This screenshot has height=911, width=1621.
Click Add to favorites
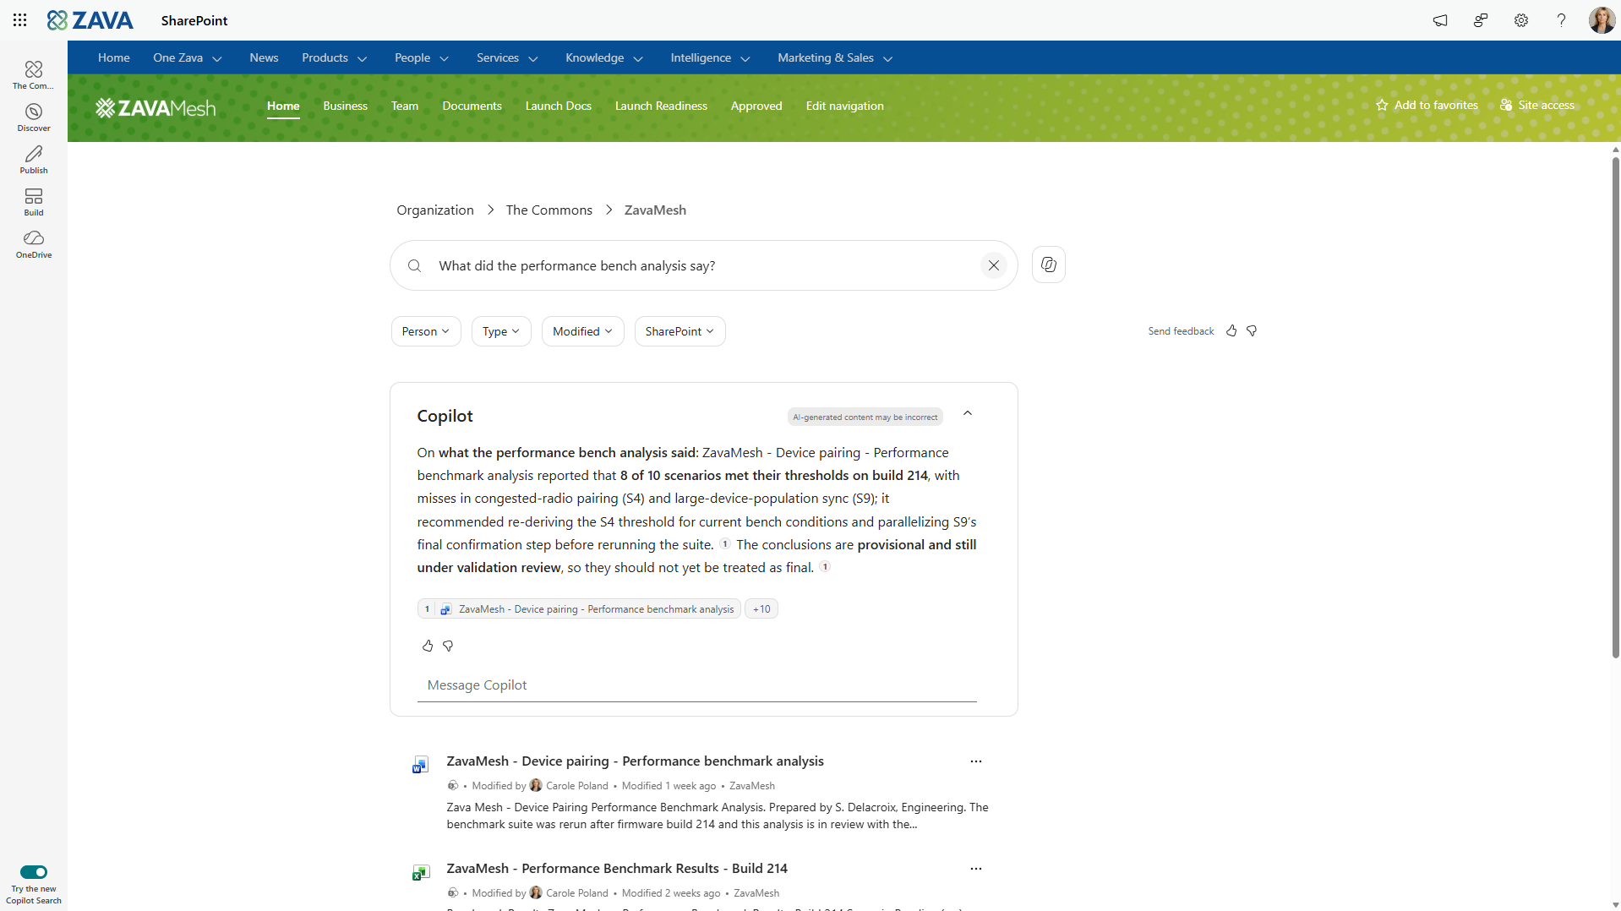tap(1427, 106)
